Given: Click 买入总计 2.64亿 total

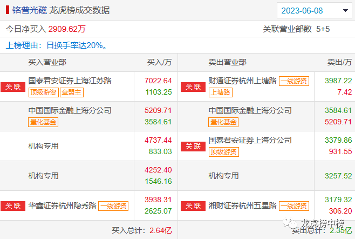Looking at the screenshot, I should click(142, 230).
